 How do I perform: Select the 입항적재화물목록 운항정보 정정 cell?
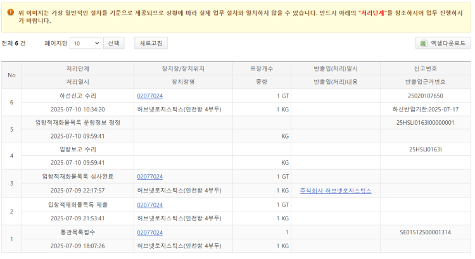(x=77, y=123)
